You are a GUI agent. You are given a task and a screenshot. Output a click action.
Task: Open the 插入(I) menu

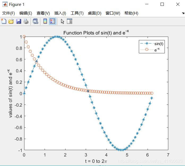60,13
